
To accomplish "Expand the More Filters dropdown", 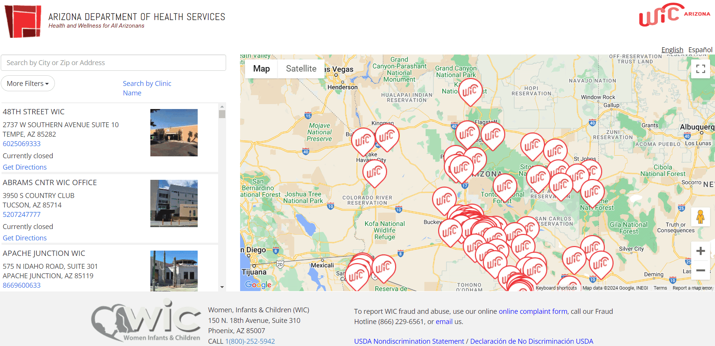I will coord(28,83).
